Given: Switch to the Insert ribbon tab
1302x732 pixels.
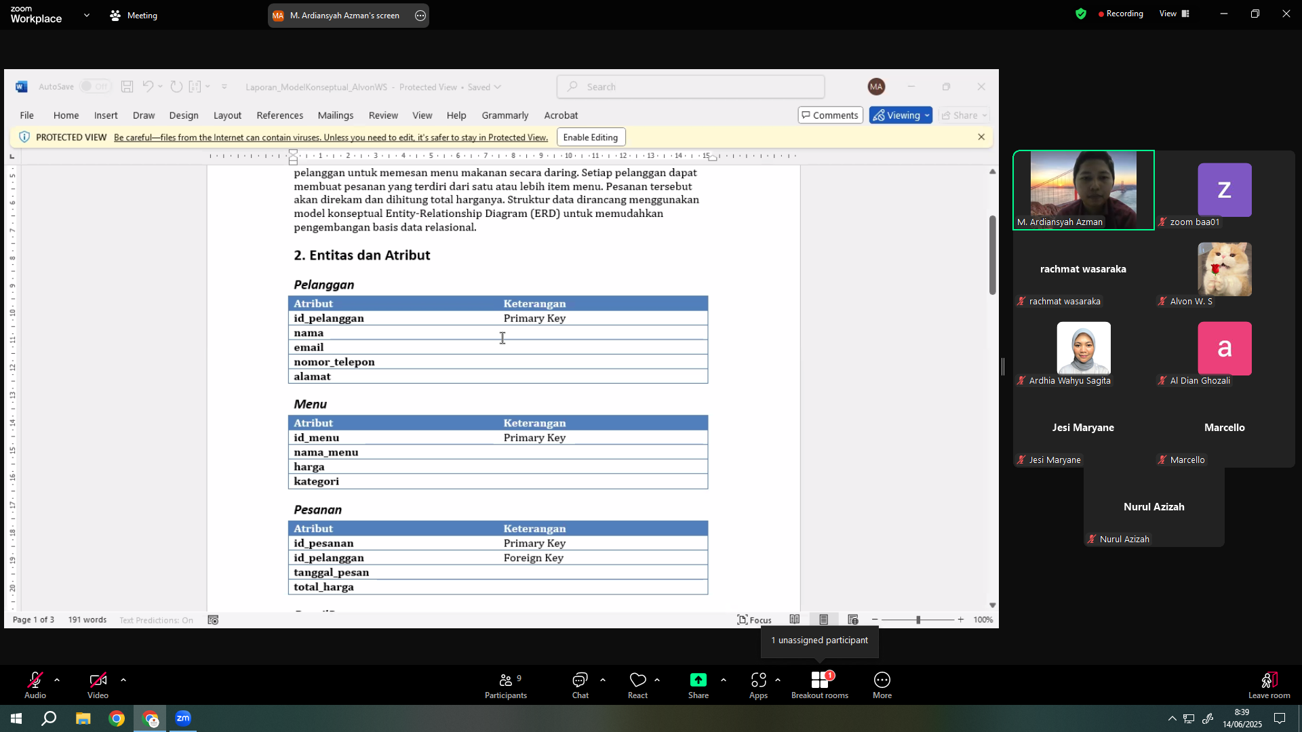Looking at the screenshot, I should pos(106,115).
